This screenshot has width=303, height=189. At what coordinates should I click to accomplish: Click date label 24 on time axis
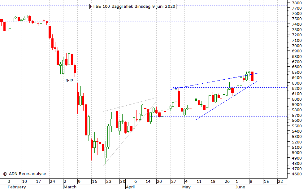coord(52,182)
